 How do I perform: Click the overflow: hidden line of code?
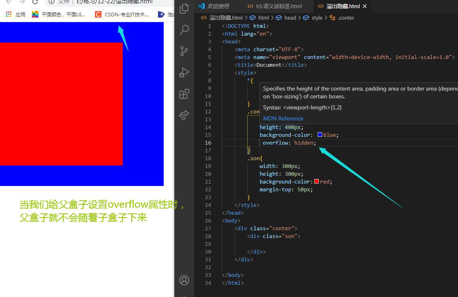pos(289,143)
